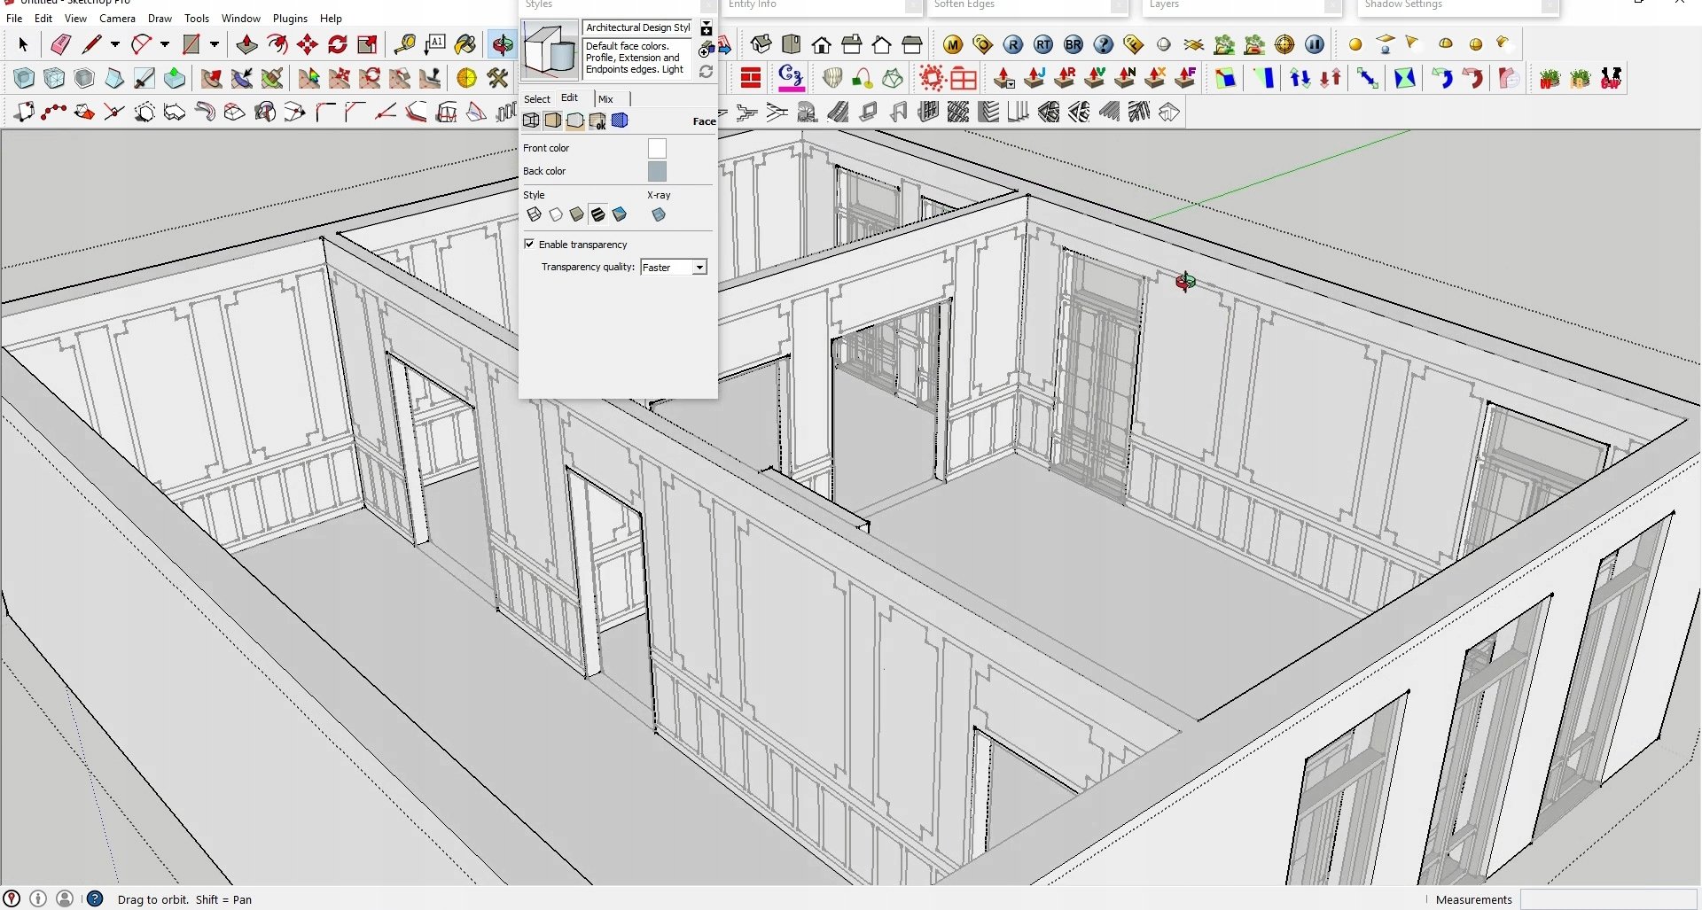This screenshot has width=1702, height=910.
Task: Open the Plugins menu
Action: click(290, 19)
